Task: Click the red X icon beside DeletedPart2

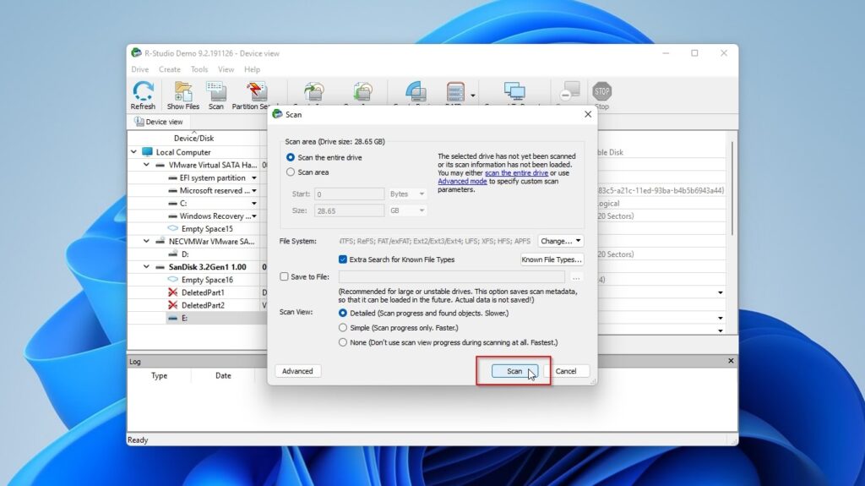Action: pos(172,305)
